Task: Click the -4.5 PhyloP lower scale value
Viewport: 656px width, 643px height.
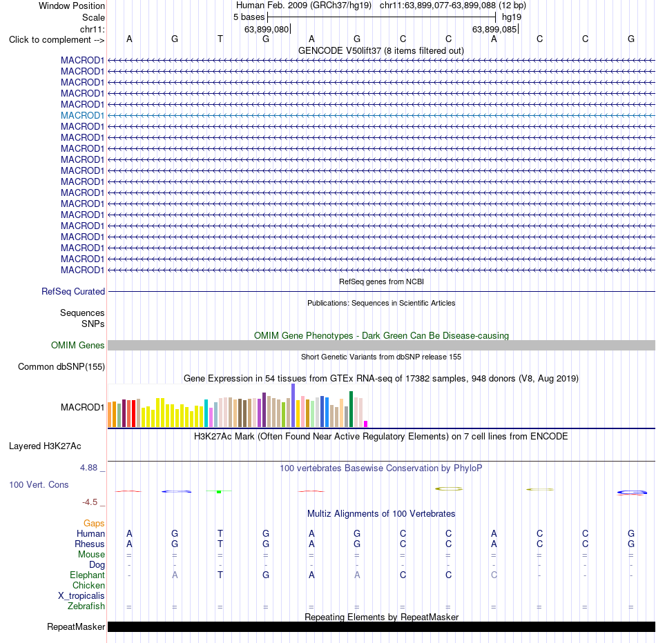Action: point(90,502)
